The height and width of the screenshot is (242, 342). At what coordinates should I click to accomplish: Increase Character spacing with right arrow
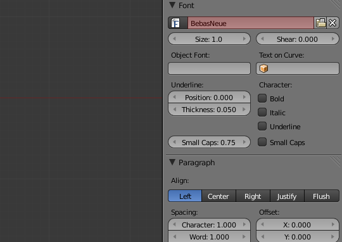(244, 224)
